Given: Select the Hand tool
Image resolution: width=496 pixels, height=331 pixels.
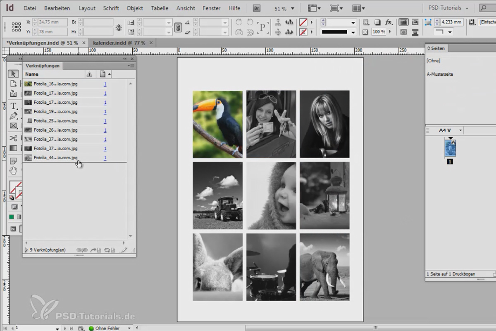Looking at the screenshot, I should coord(13,170).
